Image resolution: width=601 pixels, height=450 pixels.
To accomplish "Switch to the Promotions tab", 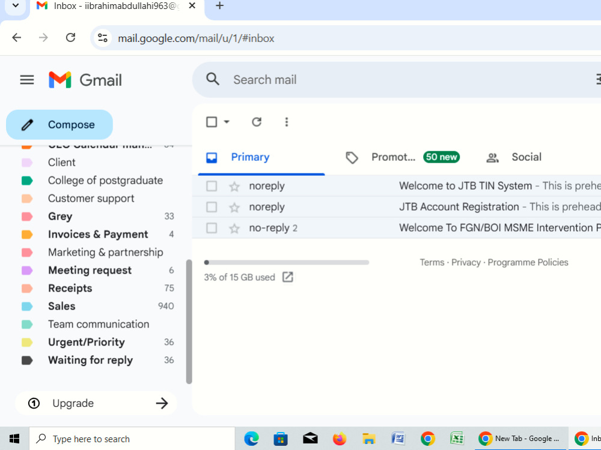I will pos(403,157).
